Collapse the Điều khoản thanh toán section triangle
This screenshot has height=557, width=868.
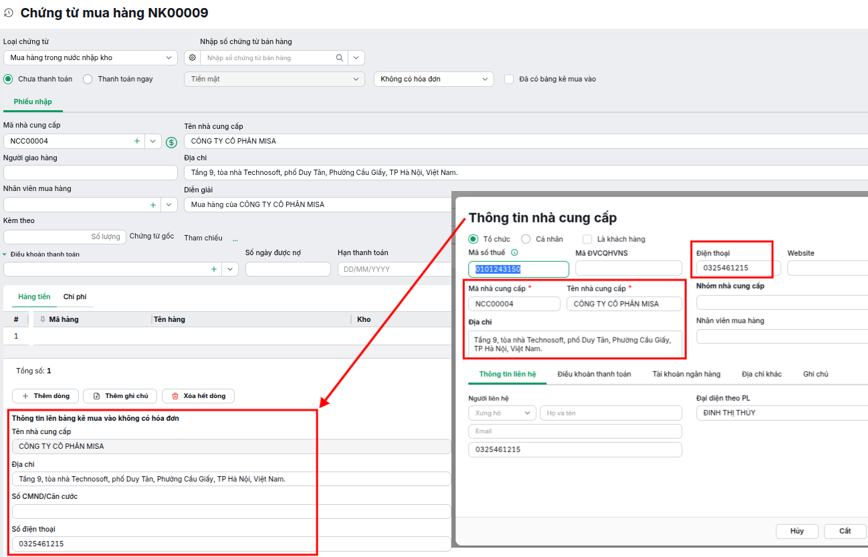pos(5,254)
